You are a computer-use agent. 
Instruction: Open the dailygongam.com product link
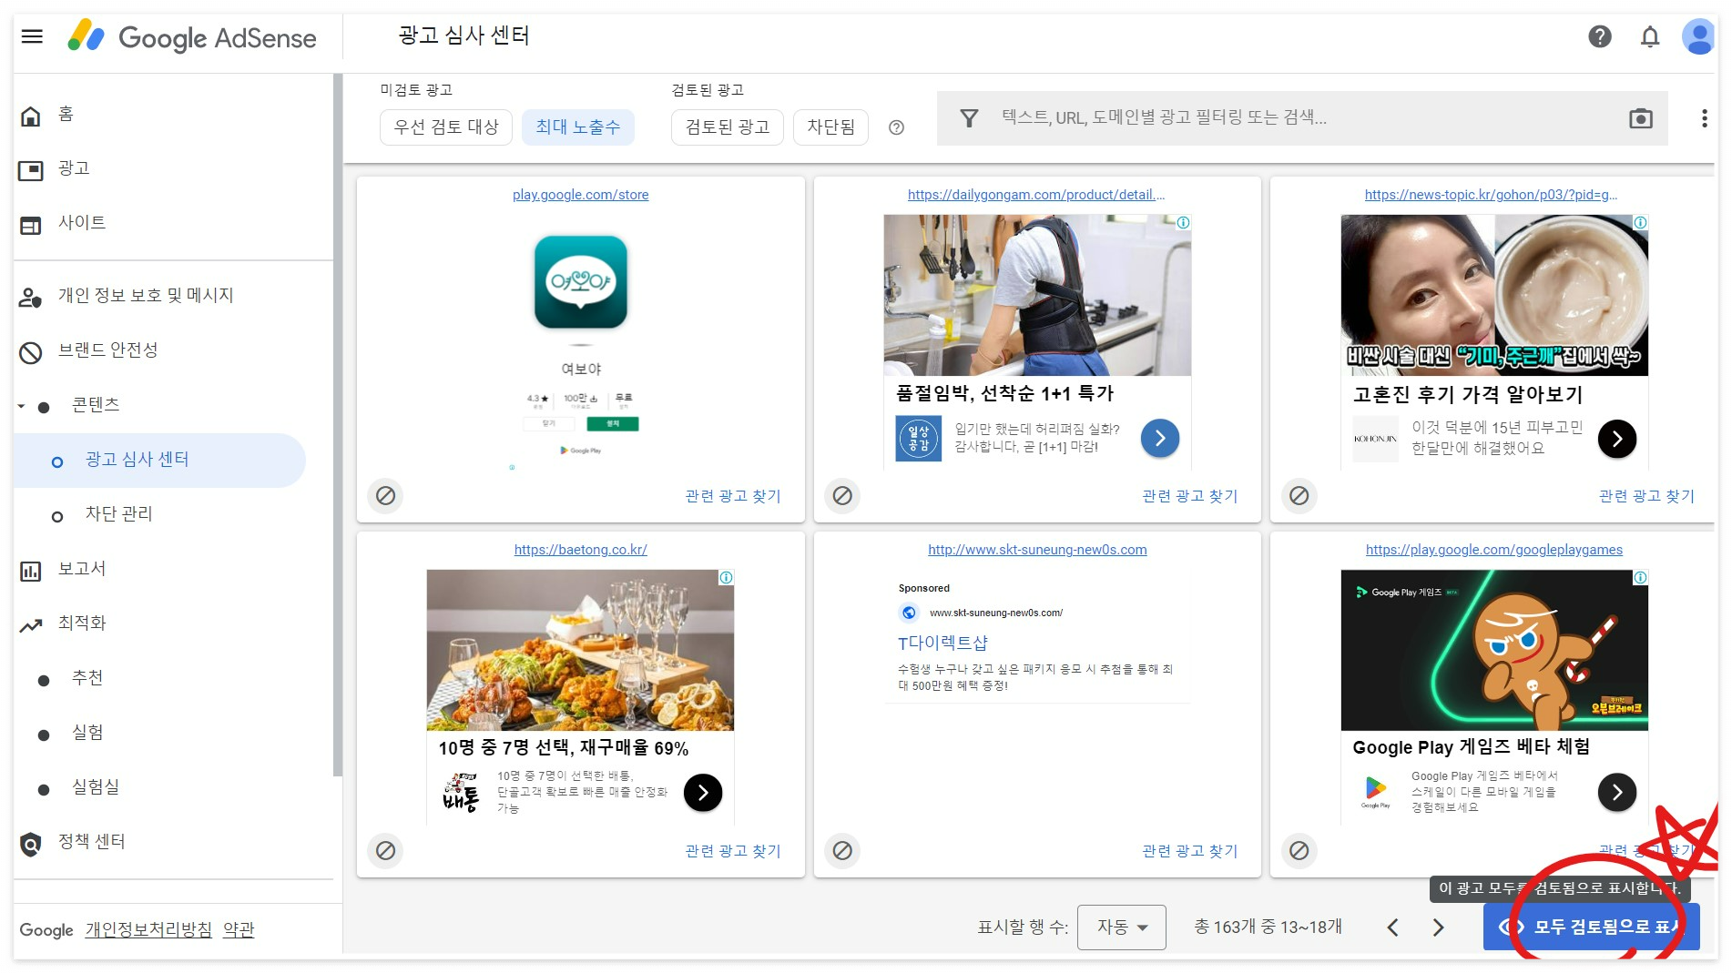coord(1036,195)
